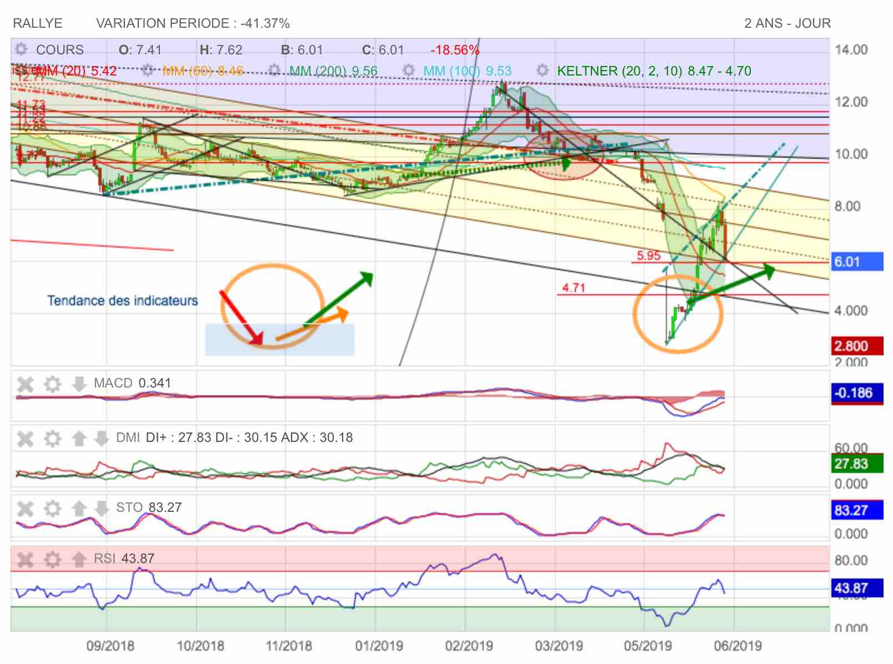Move STO panel down with arrow
This screenshot has height=664, width=893.
(x=101, y=508)
